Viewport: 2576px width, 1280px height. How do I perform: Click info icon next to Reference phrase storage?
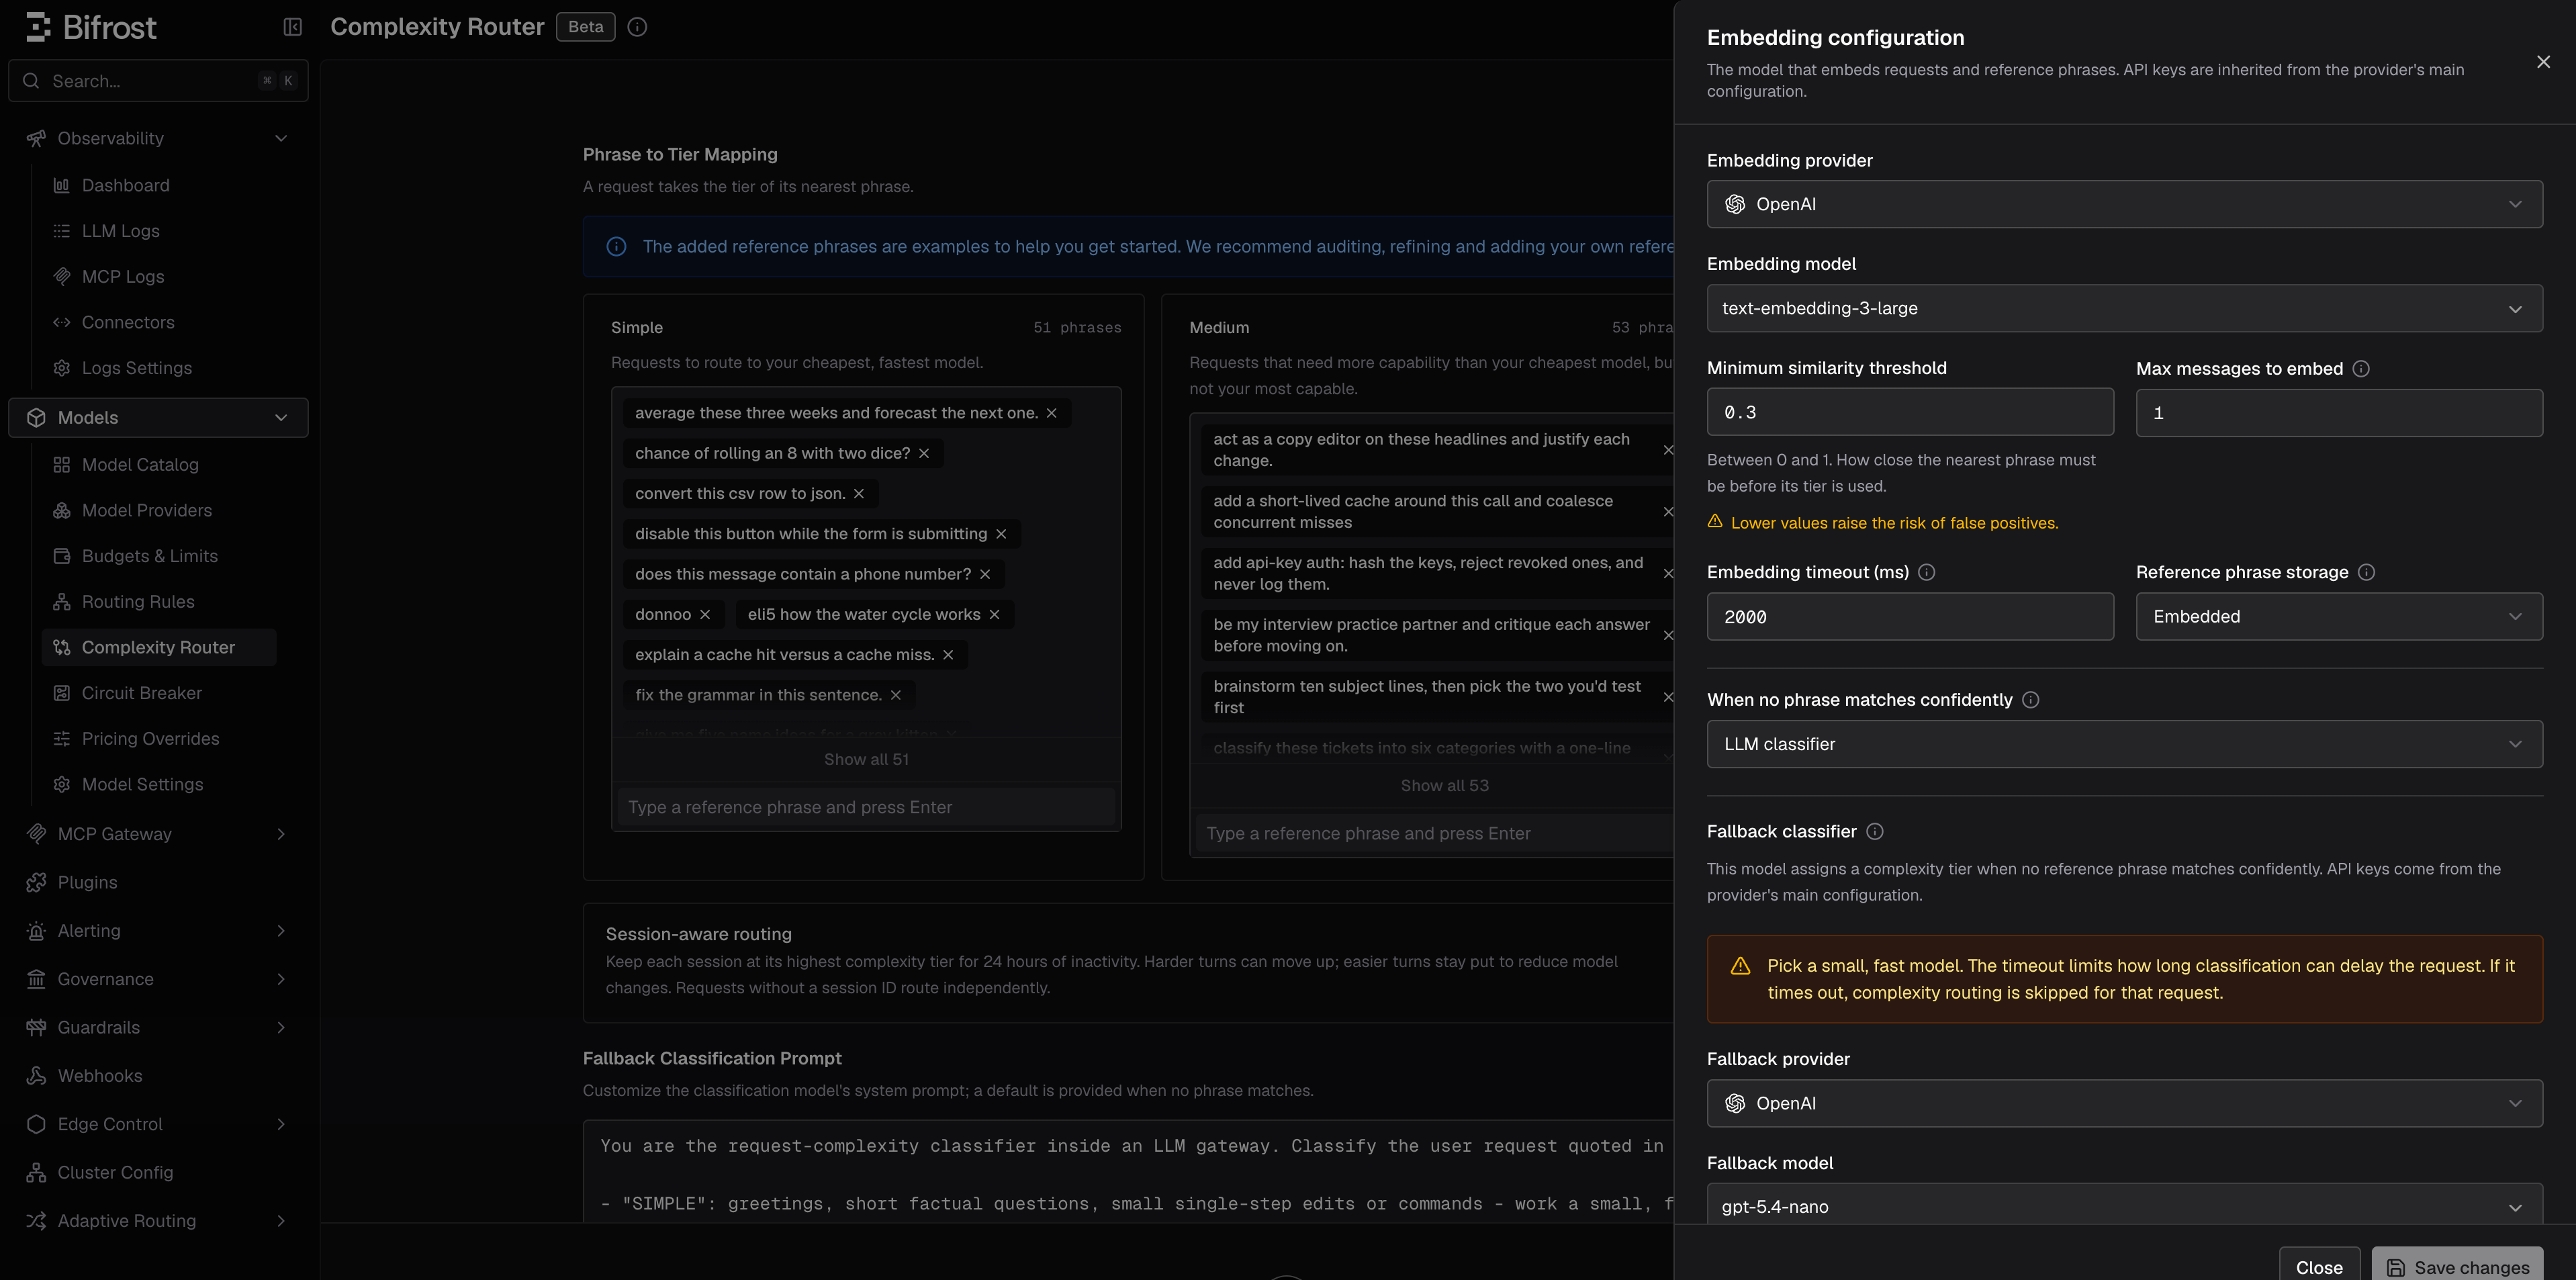(2366, 572)
